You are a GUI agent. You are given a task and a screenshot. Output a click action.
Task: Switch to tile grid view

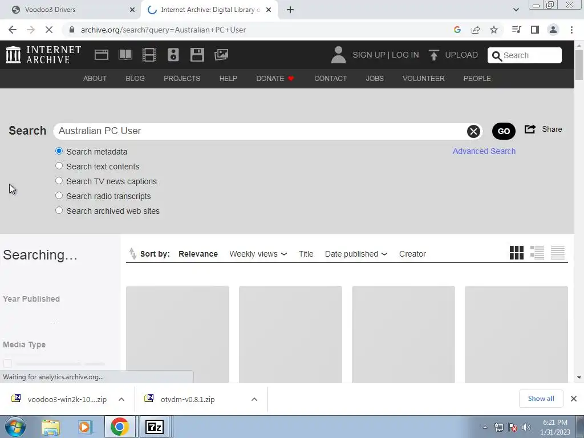point(516,253)
